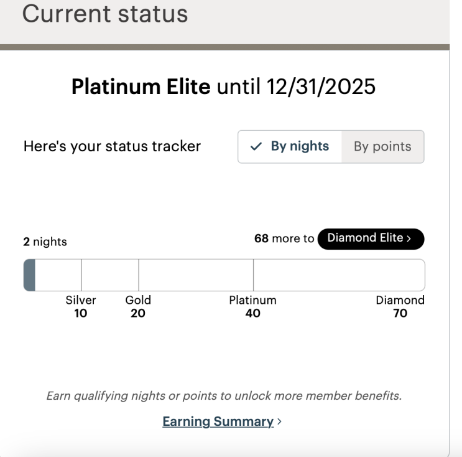Image resolution: width=462 pixels, height=457 pixels.
Task: Select the Gold 20 milestone label
Action: point(138,306)
